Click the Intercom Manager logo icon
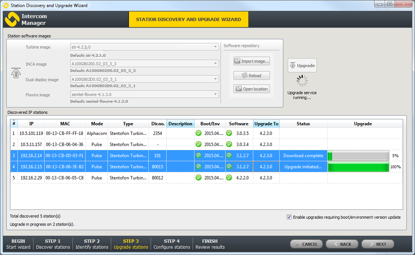Image resolution: width=415 pixels, height=255 pixels. point(12,19)
